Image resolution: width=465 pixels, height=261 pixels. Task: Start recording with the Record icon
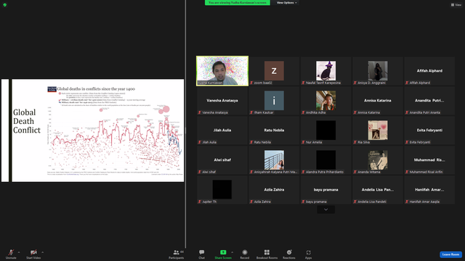point(245,252)
